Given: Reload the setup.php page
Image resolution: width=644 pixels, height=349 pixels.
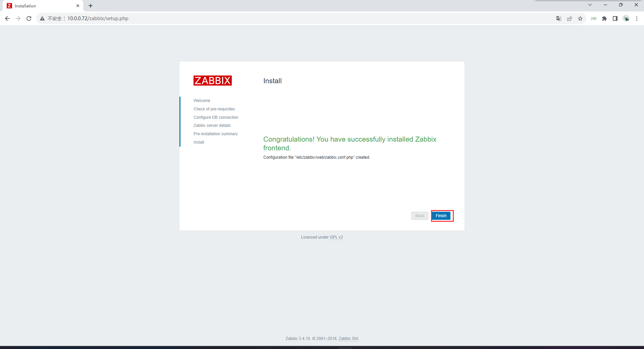Looking at the screenshot, I should point(29,18).
